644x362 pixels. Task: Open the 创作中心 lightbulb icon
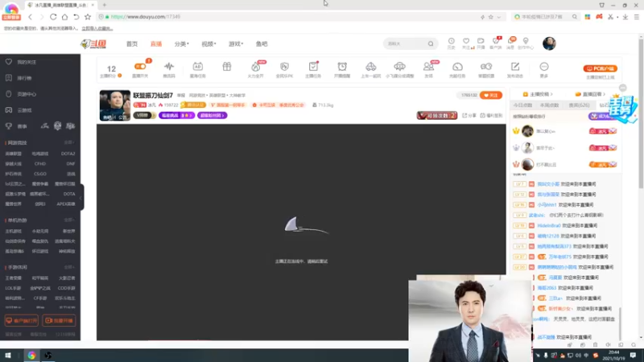[526, 41]
